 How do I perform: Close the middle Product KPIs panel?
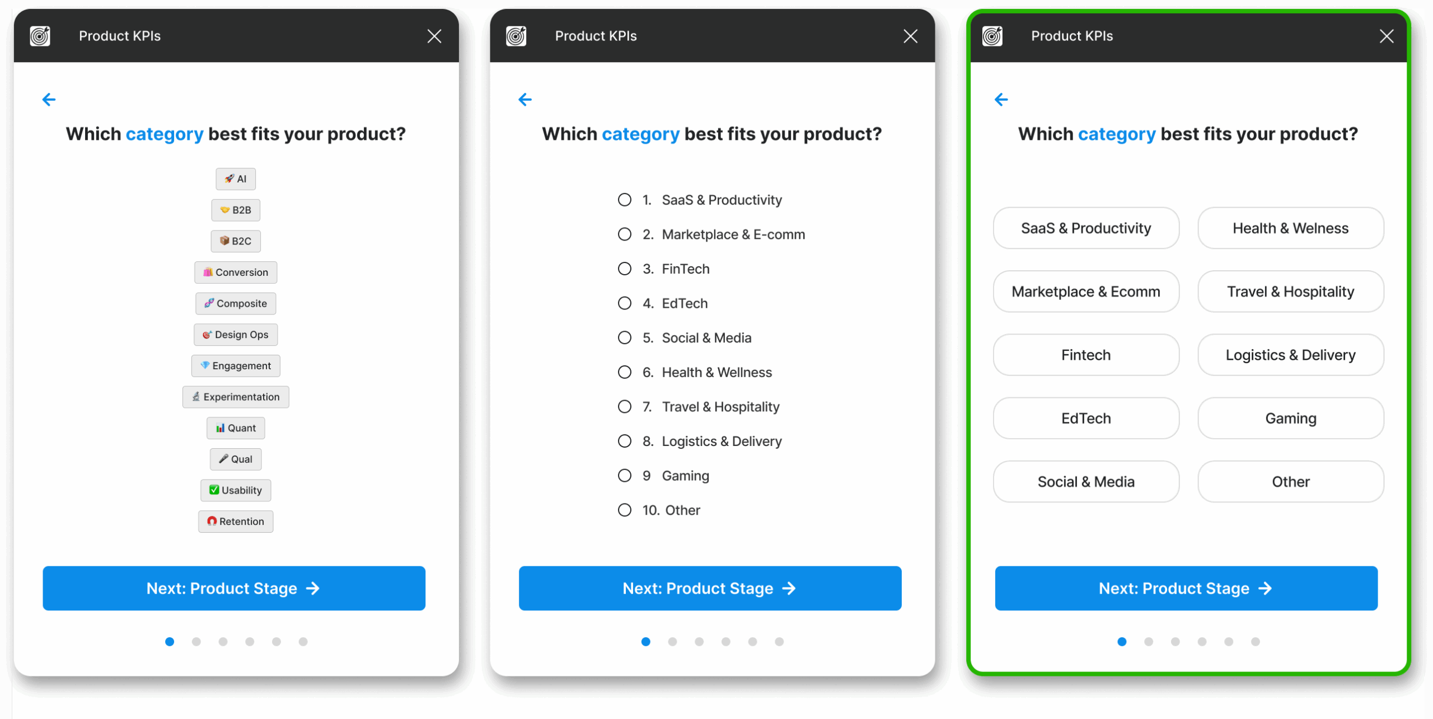click(910, 36)
